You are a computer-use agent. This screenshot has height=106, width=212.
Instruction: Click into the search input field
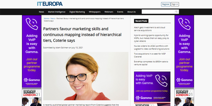[x=158, y=12]
